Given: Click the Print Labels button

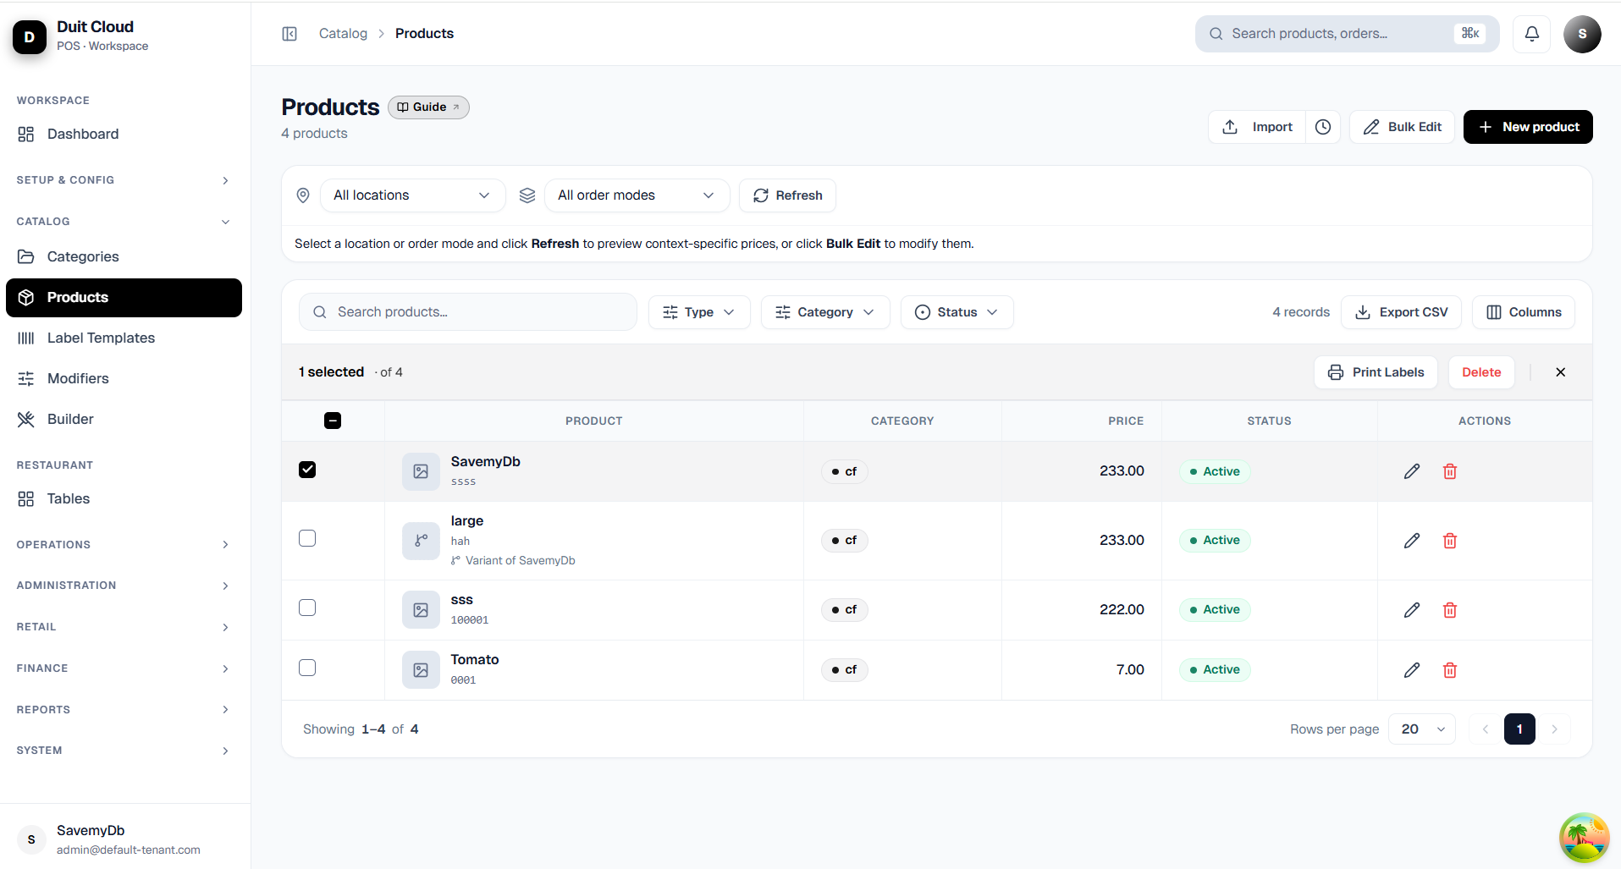Looking at the screenshot, I should pos(1376,372).
